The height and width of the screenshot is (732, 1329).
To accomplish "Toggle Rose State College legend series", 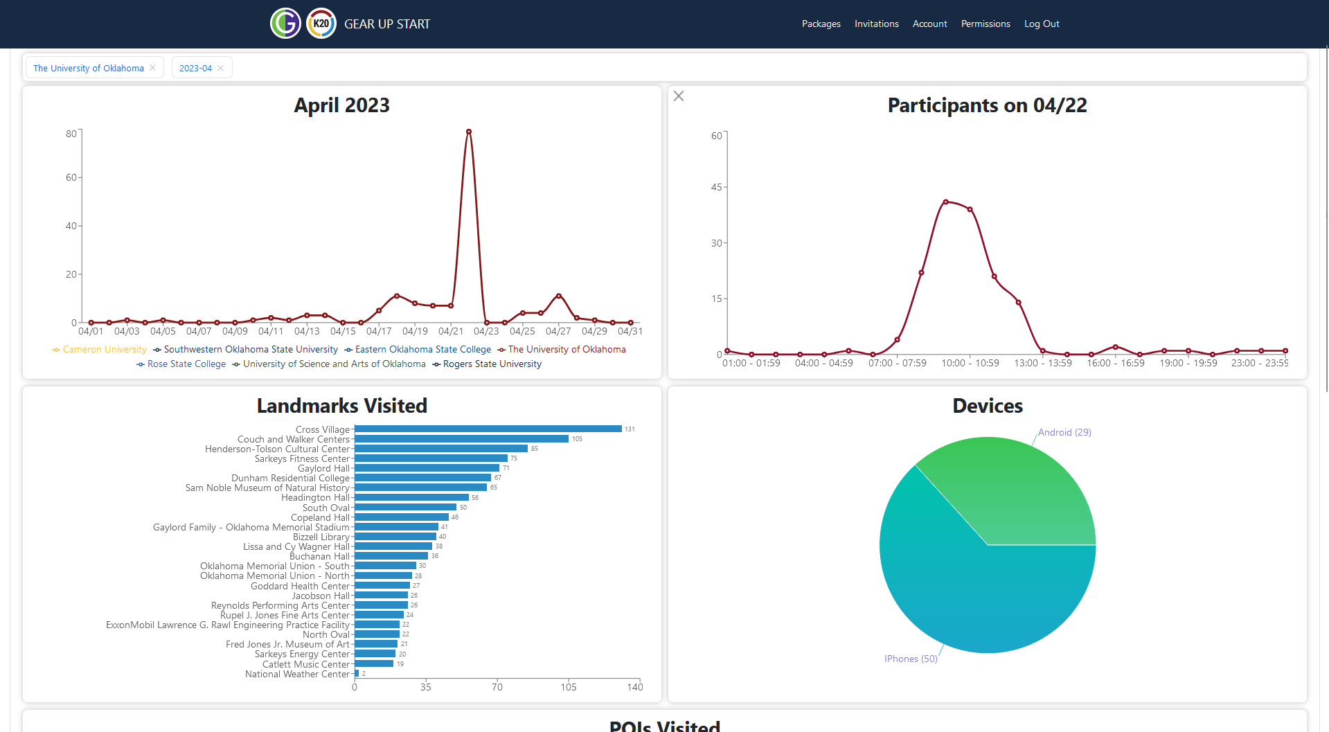I will [181, 364].
